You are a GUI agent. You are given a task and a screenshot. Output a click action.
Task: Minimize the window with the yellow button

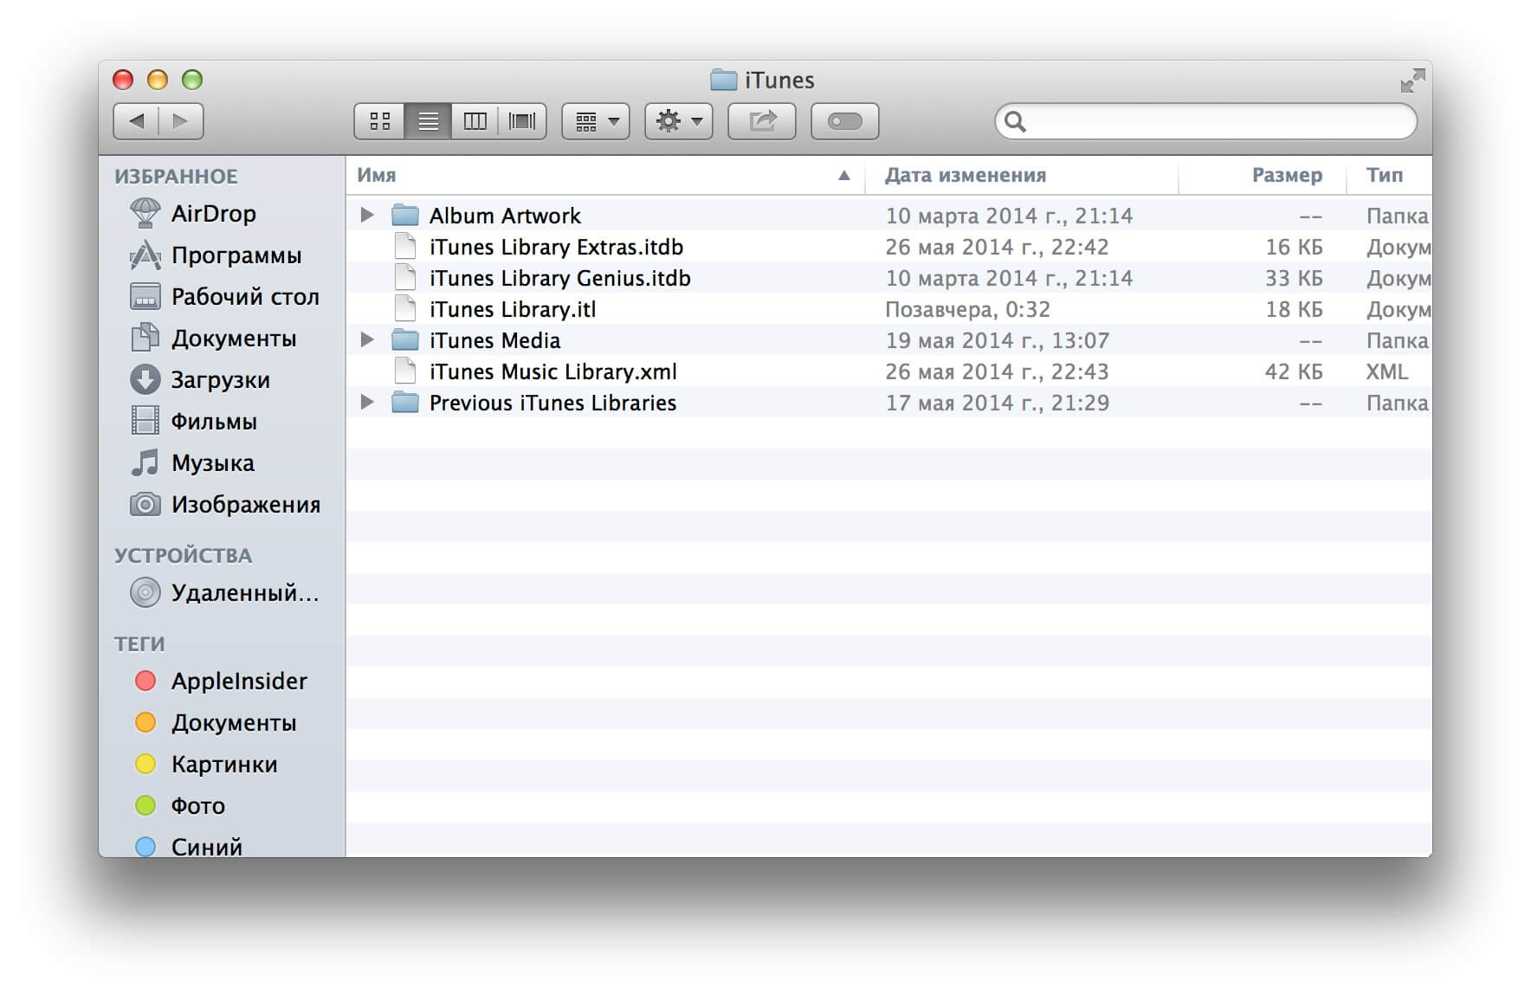[x=158, y=80]
